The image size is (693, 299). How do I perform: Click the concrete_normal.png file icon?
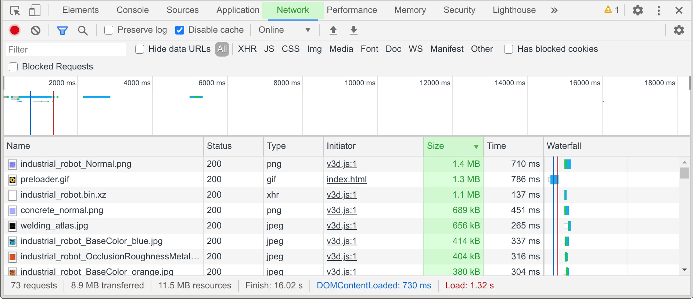pyautogui.click(x=12, y=210)
